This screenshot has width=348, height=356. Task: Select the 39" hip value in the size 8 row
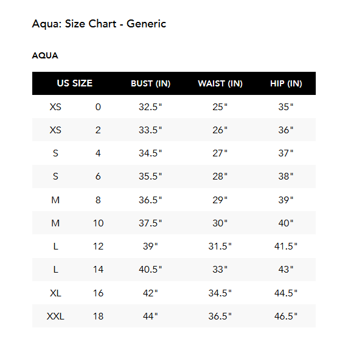[286, 200]
